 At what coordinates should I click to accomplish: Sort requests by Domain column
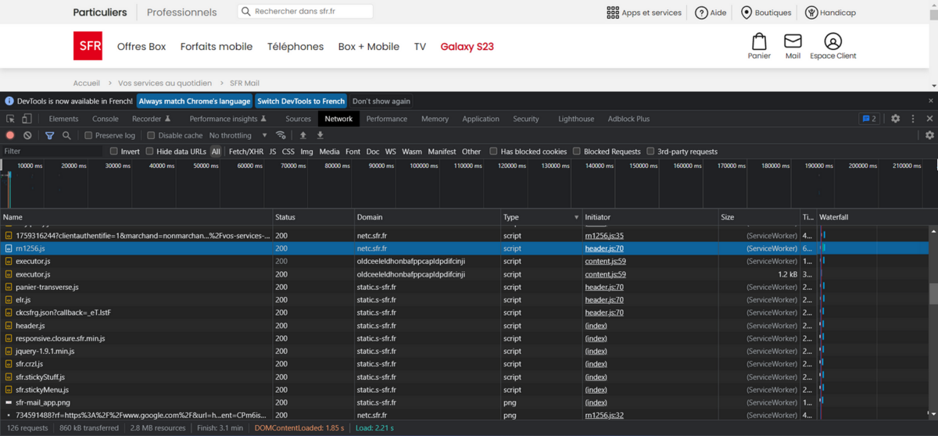[x=428, y=217]
